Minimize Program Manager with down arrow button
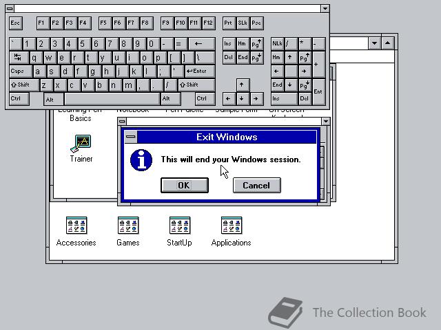Screen dimensions: 441x330 pos(374,43)
